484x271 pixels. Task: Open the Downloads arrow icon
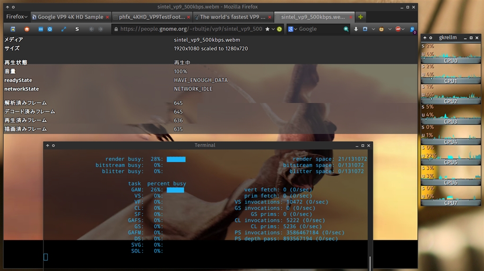[x=356, y=29]
